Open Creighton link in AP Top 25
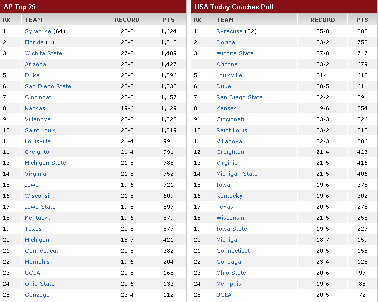Viewport: 378px width, 302px height. (39, 152)
